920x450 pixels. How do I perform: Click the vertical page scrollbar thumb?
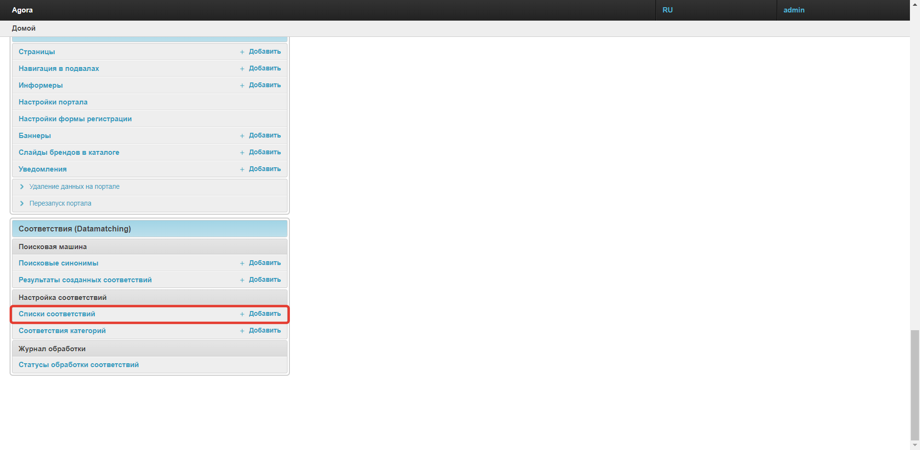coord(915,383)
